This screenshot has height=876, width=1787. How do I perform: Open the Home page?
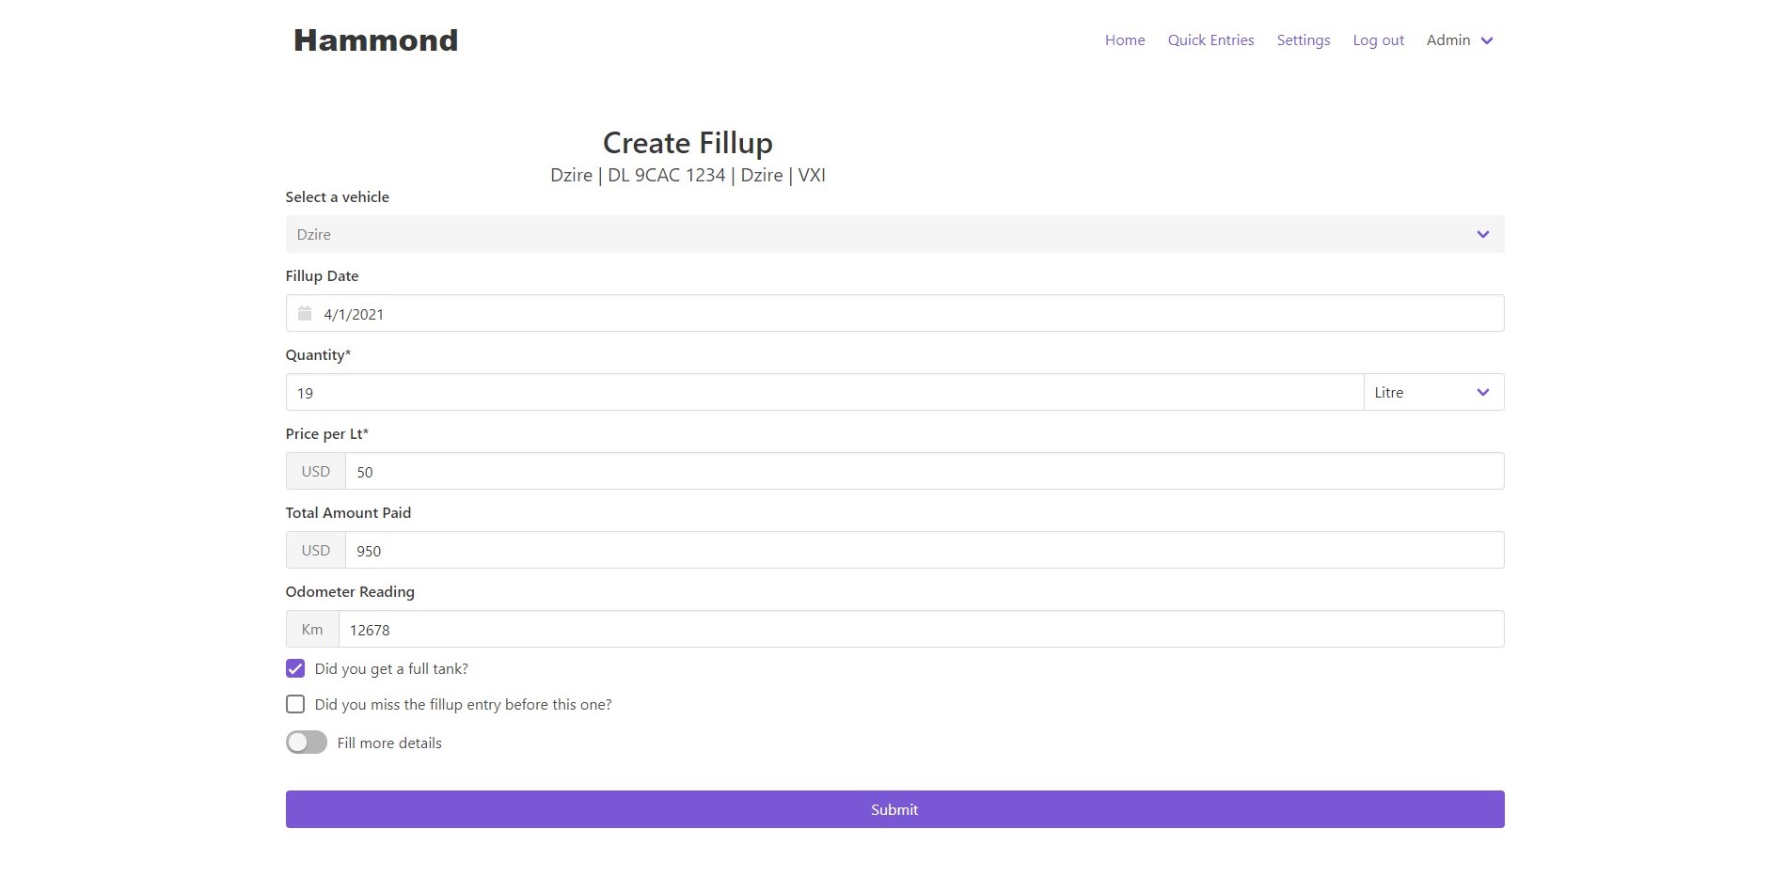pyautogui.click(x=1124, y=40)
